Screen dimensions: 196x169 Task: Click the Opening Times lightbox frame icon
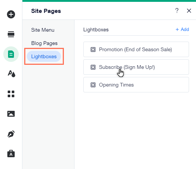click(93, 85)
